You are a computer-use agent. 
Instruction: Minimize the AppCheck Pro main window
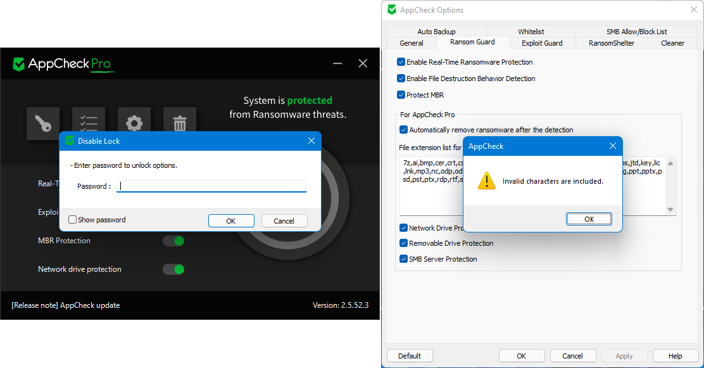338,63
